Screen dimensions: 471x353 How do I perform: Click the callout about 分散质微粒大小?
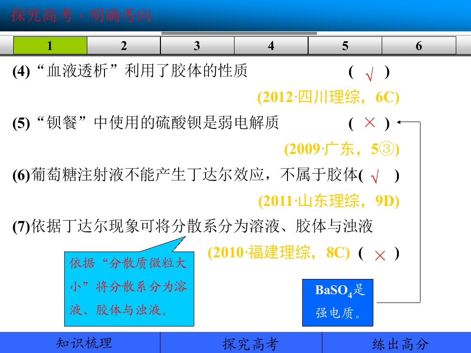pyautogui.click(x=129, y=289)
